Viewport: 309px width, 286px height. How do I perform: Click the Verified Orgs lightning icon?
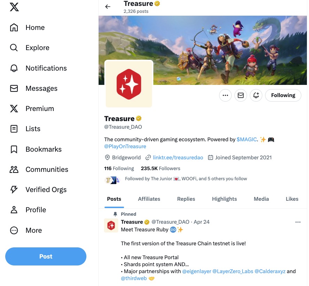click(14, 190)
